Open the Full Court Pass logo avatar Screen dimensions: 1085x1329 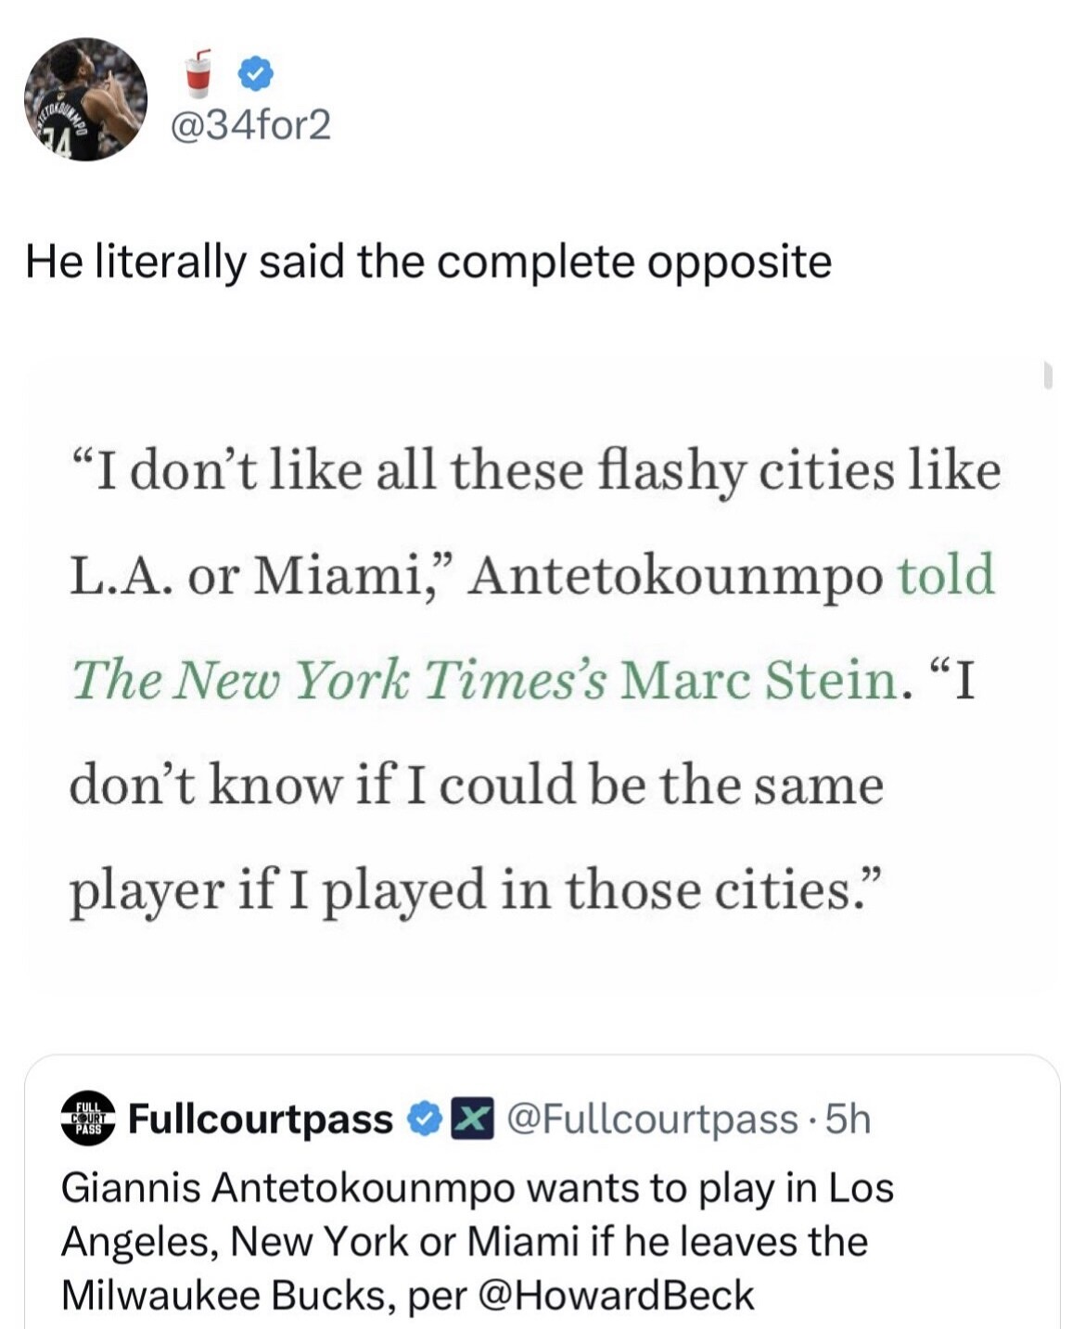click(x=87, y=1118)
